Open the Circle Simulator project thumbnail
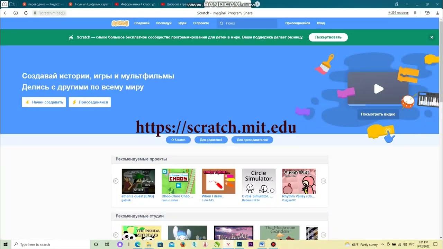The height and width of the screenshot is (249, 443). (259, 181)
